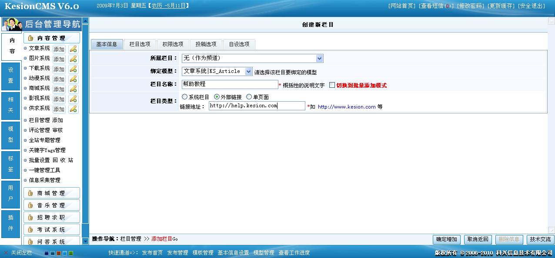The image size is (555, 258).
Task: Select the green skin color swatch
Action: 71,253
